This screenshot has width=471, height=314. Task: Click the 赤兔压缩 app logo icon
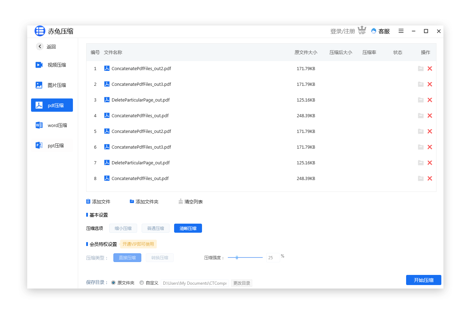pyautogui.click(x=40, y=31)
